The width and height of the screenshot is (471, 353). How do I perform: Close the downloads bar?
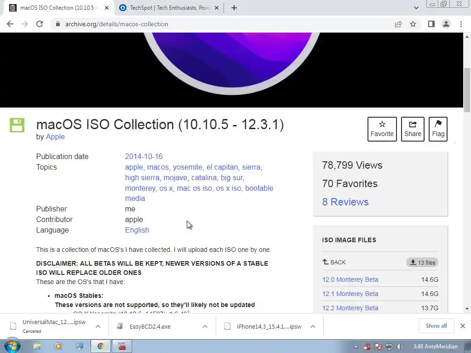point(463,326)
